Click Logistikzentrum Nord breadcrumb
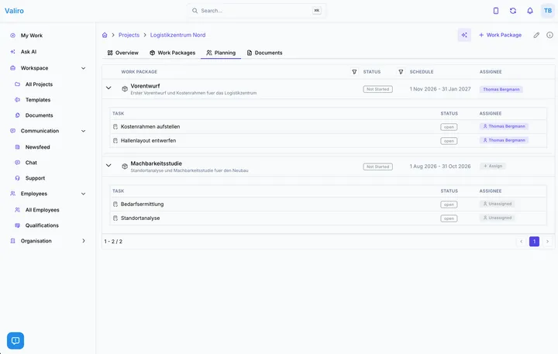This screenshot has height=354, width=558. point(177,35)
